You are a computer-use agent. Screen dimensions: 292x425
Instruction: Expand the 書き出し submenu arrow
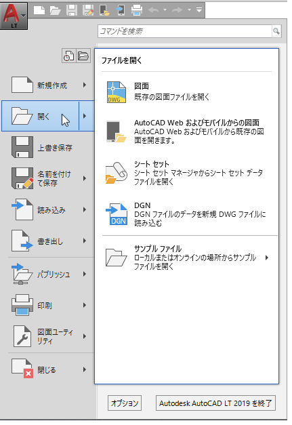[85, 241]
